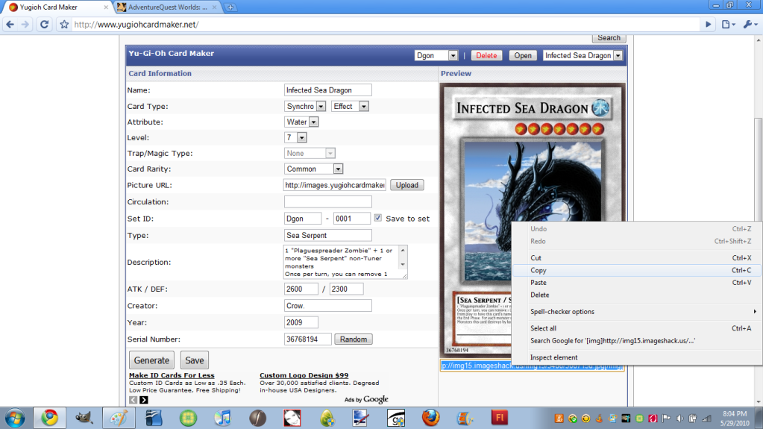This screenshot has width=763, height=429.
Task: Click the browser reload icon
Action: point(44,25)
